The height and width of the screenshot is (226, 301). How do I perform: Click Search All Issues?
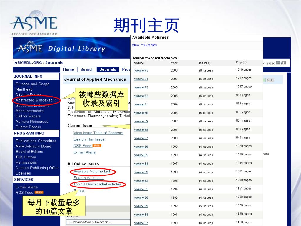(x=88, y=178)
